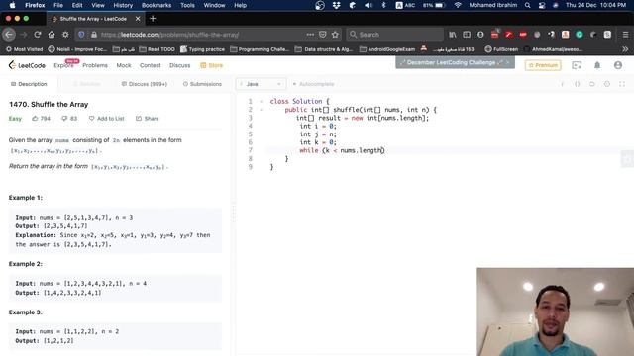
Task: Open the Firefox library icon
Action: (x=453, y=35)
